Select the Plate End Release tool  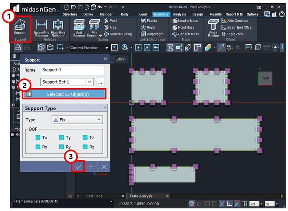58,28
